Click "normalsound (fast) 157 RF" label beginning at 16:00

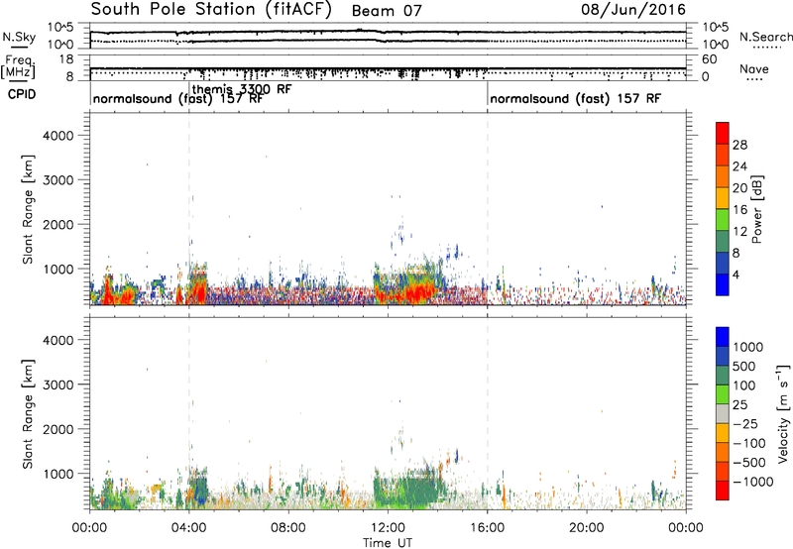575,98
